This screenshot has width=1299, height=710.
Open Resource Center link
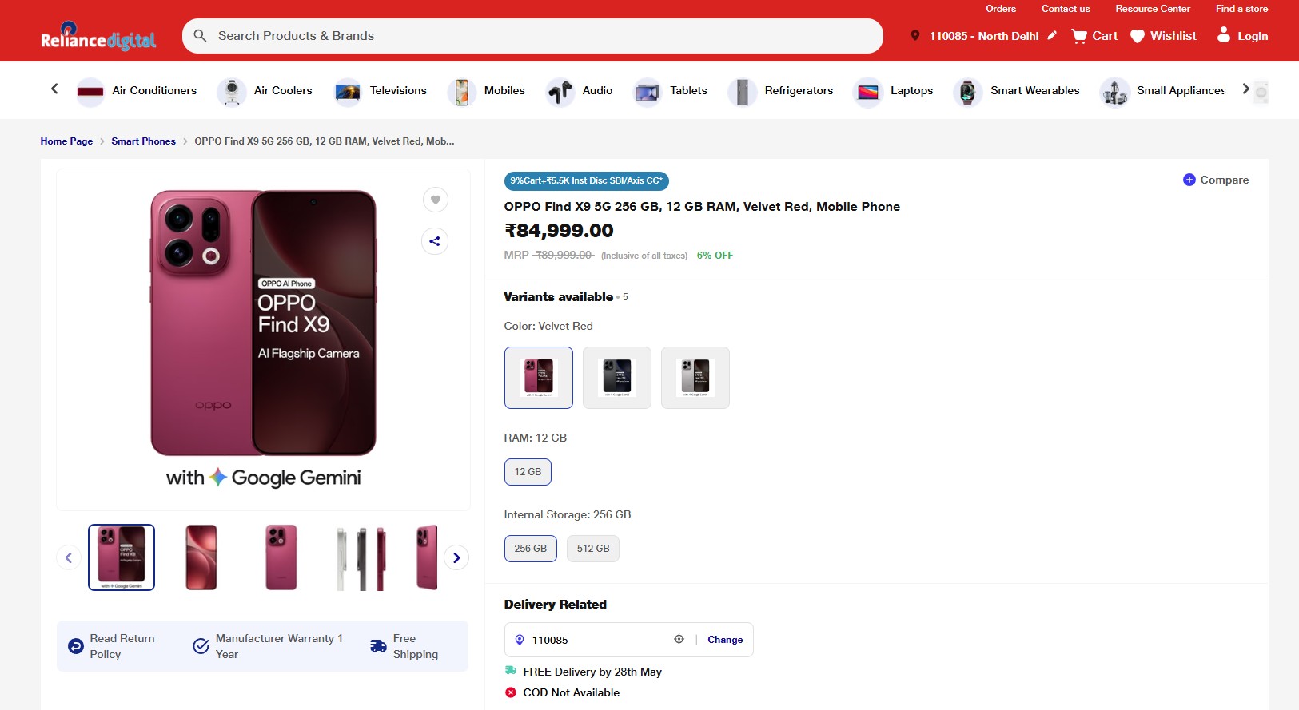(1153, 9)
